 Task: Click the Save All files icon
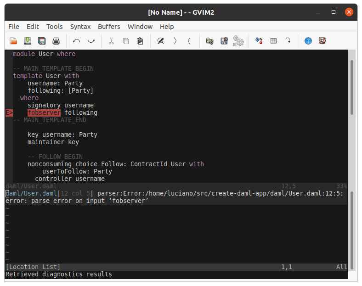(42, 41)
